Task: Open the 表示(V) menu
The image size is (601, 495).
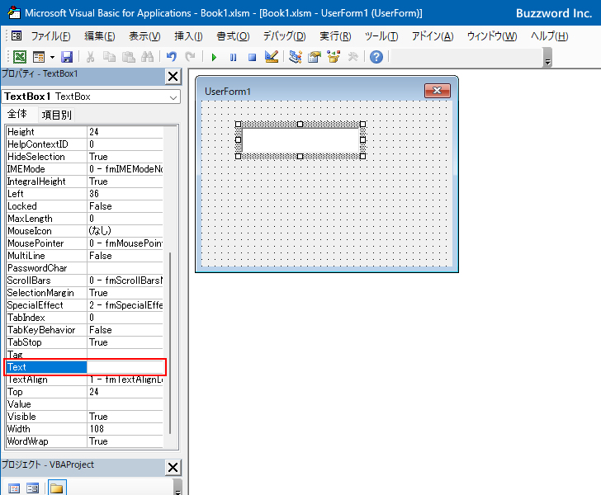Action: tap(144, 36)
